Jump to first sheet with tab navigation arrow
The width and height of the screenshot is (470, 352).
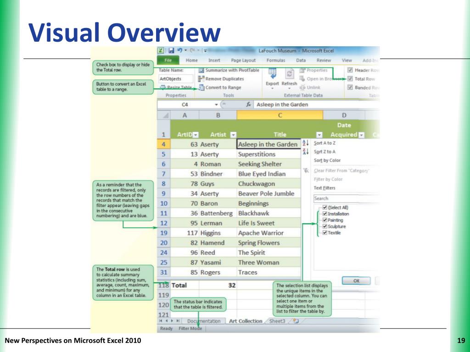point(162,321)
